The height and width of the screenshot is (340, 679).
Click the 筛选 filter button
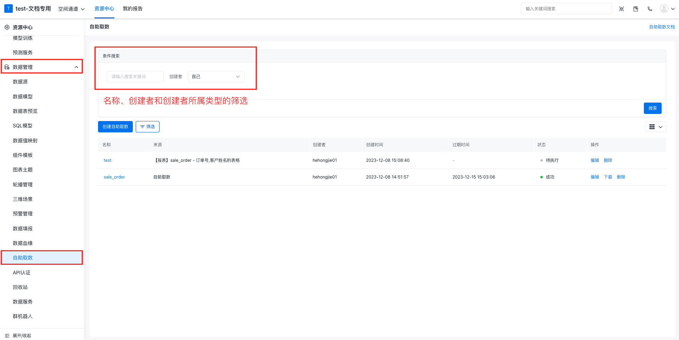[x=147, y=127]
